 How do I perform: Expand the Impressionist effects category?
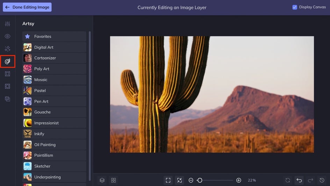click(x=54, y=123)
